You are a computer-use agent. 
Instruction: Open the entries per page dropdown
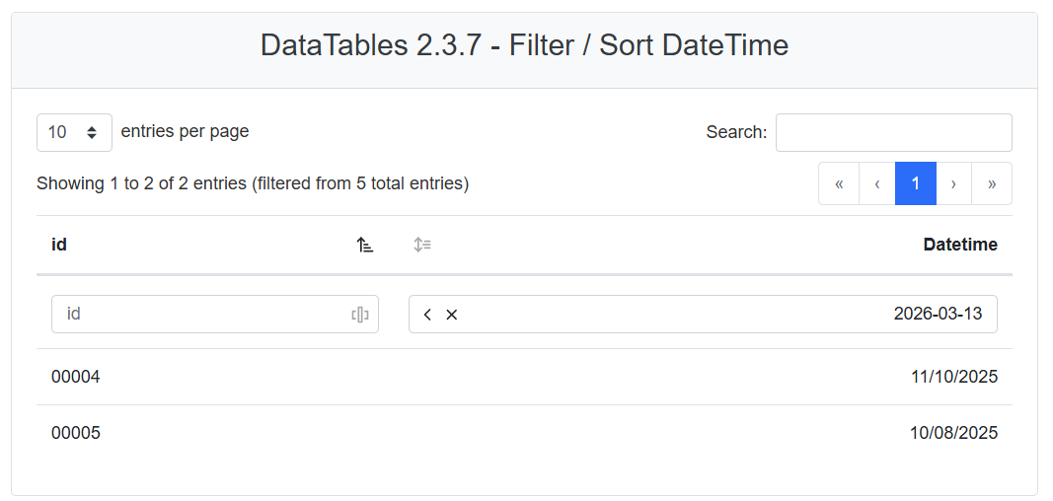click(x=74, y=132)
